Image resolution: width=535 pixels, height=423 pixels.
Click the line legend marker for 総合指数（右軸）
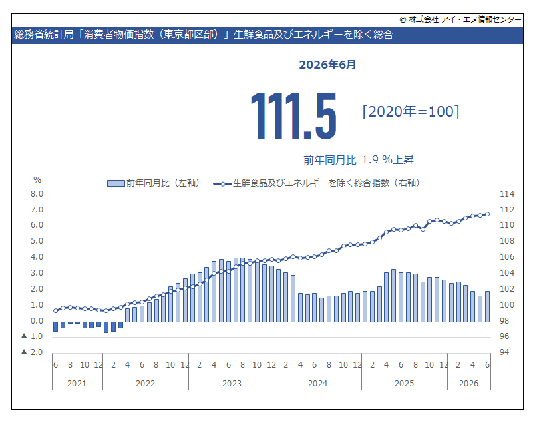(222, 183)
